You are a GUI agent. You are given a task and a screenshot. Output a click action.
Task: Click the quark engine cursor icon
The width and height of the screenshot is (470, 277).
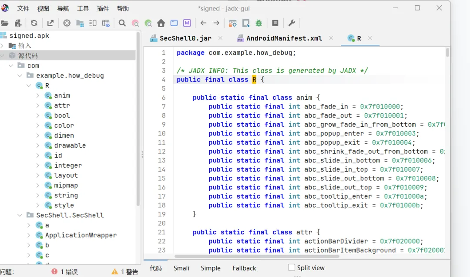pyautogui.click(x=246, y=23)
